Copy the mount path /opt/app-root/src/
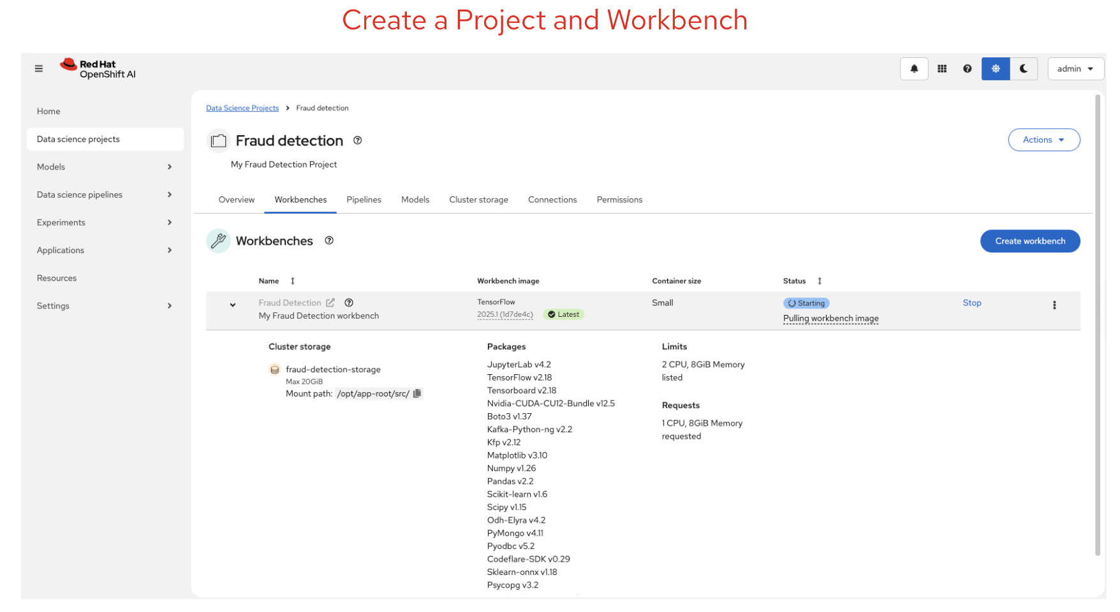Image resolution: width=1120 pixels, height=612 pixels. point(417,393)
